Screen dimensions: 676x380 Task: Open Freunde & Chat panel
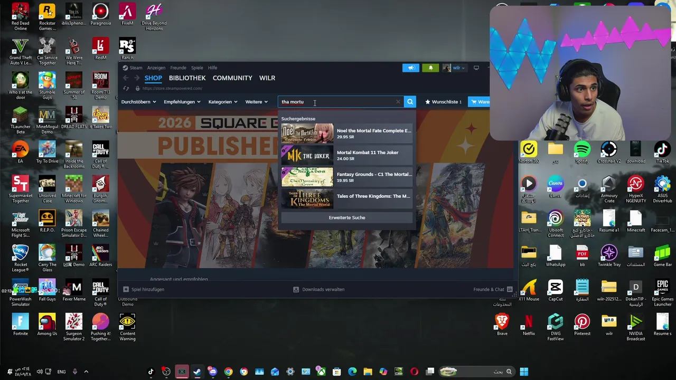(493, 289)
